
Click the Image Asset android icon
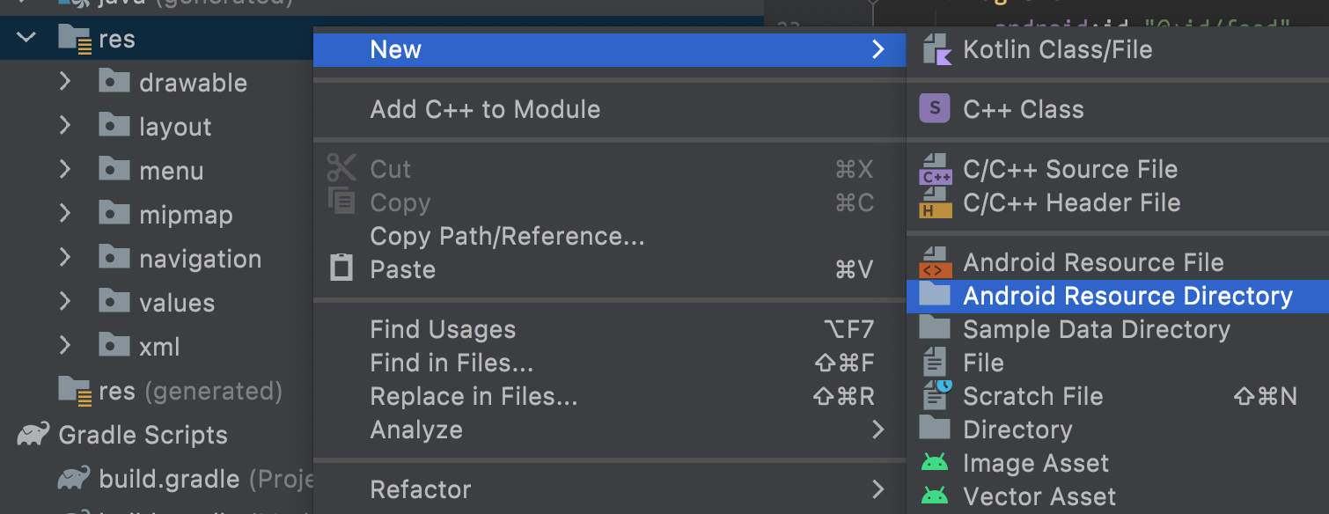click(935, 463)
